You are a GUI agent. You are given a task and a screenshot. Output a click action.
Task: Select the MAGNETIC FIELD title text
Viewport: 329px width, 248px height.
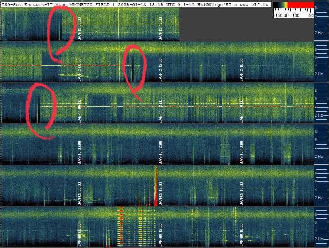[91, 4]
